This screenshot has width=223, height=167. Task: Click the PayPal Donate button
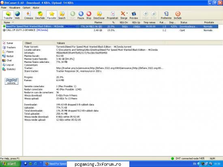tap(11, 81)
